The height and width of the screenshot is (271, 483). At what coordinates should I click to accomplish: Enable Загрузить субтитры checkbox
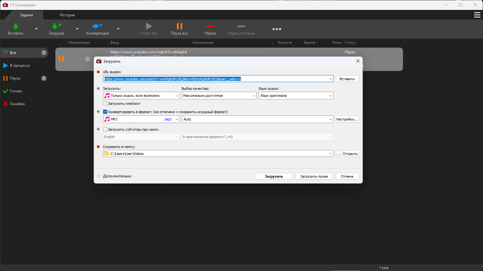[105, 129]
